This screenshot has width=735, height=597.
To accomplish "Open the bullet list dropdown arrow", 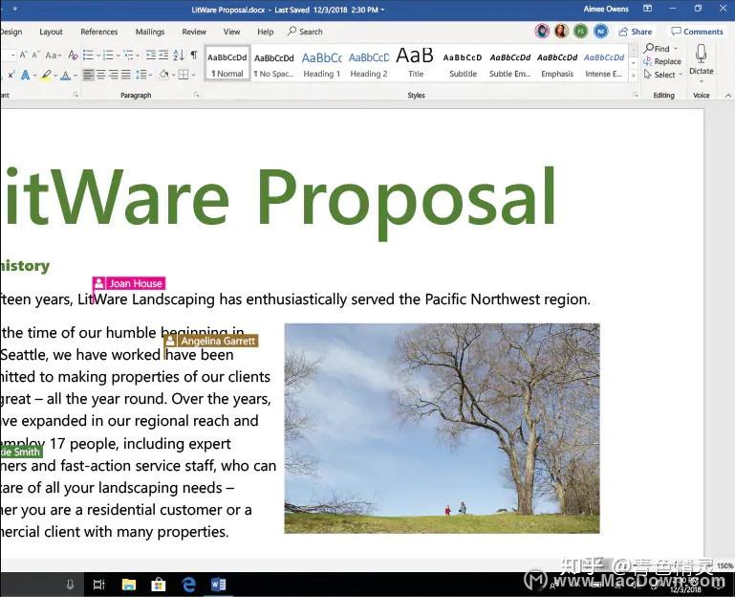I will pyautogui.click(x=98, y=55).
